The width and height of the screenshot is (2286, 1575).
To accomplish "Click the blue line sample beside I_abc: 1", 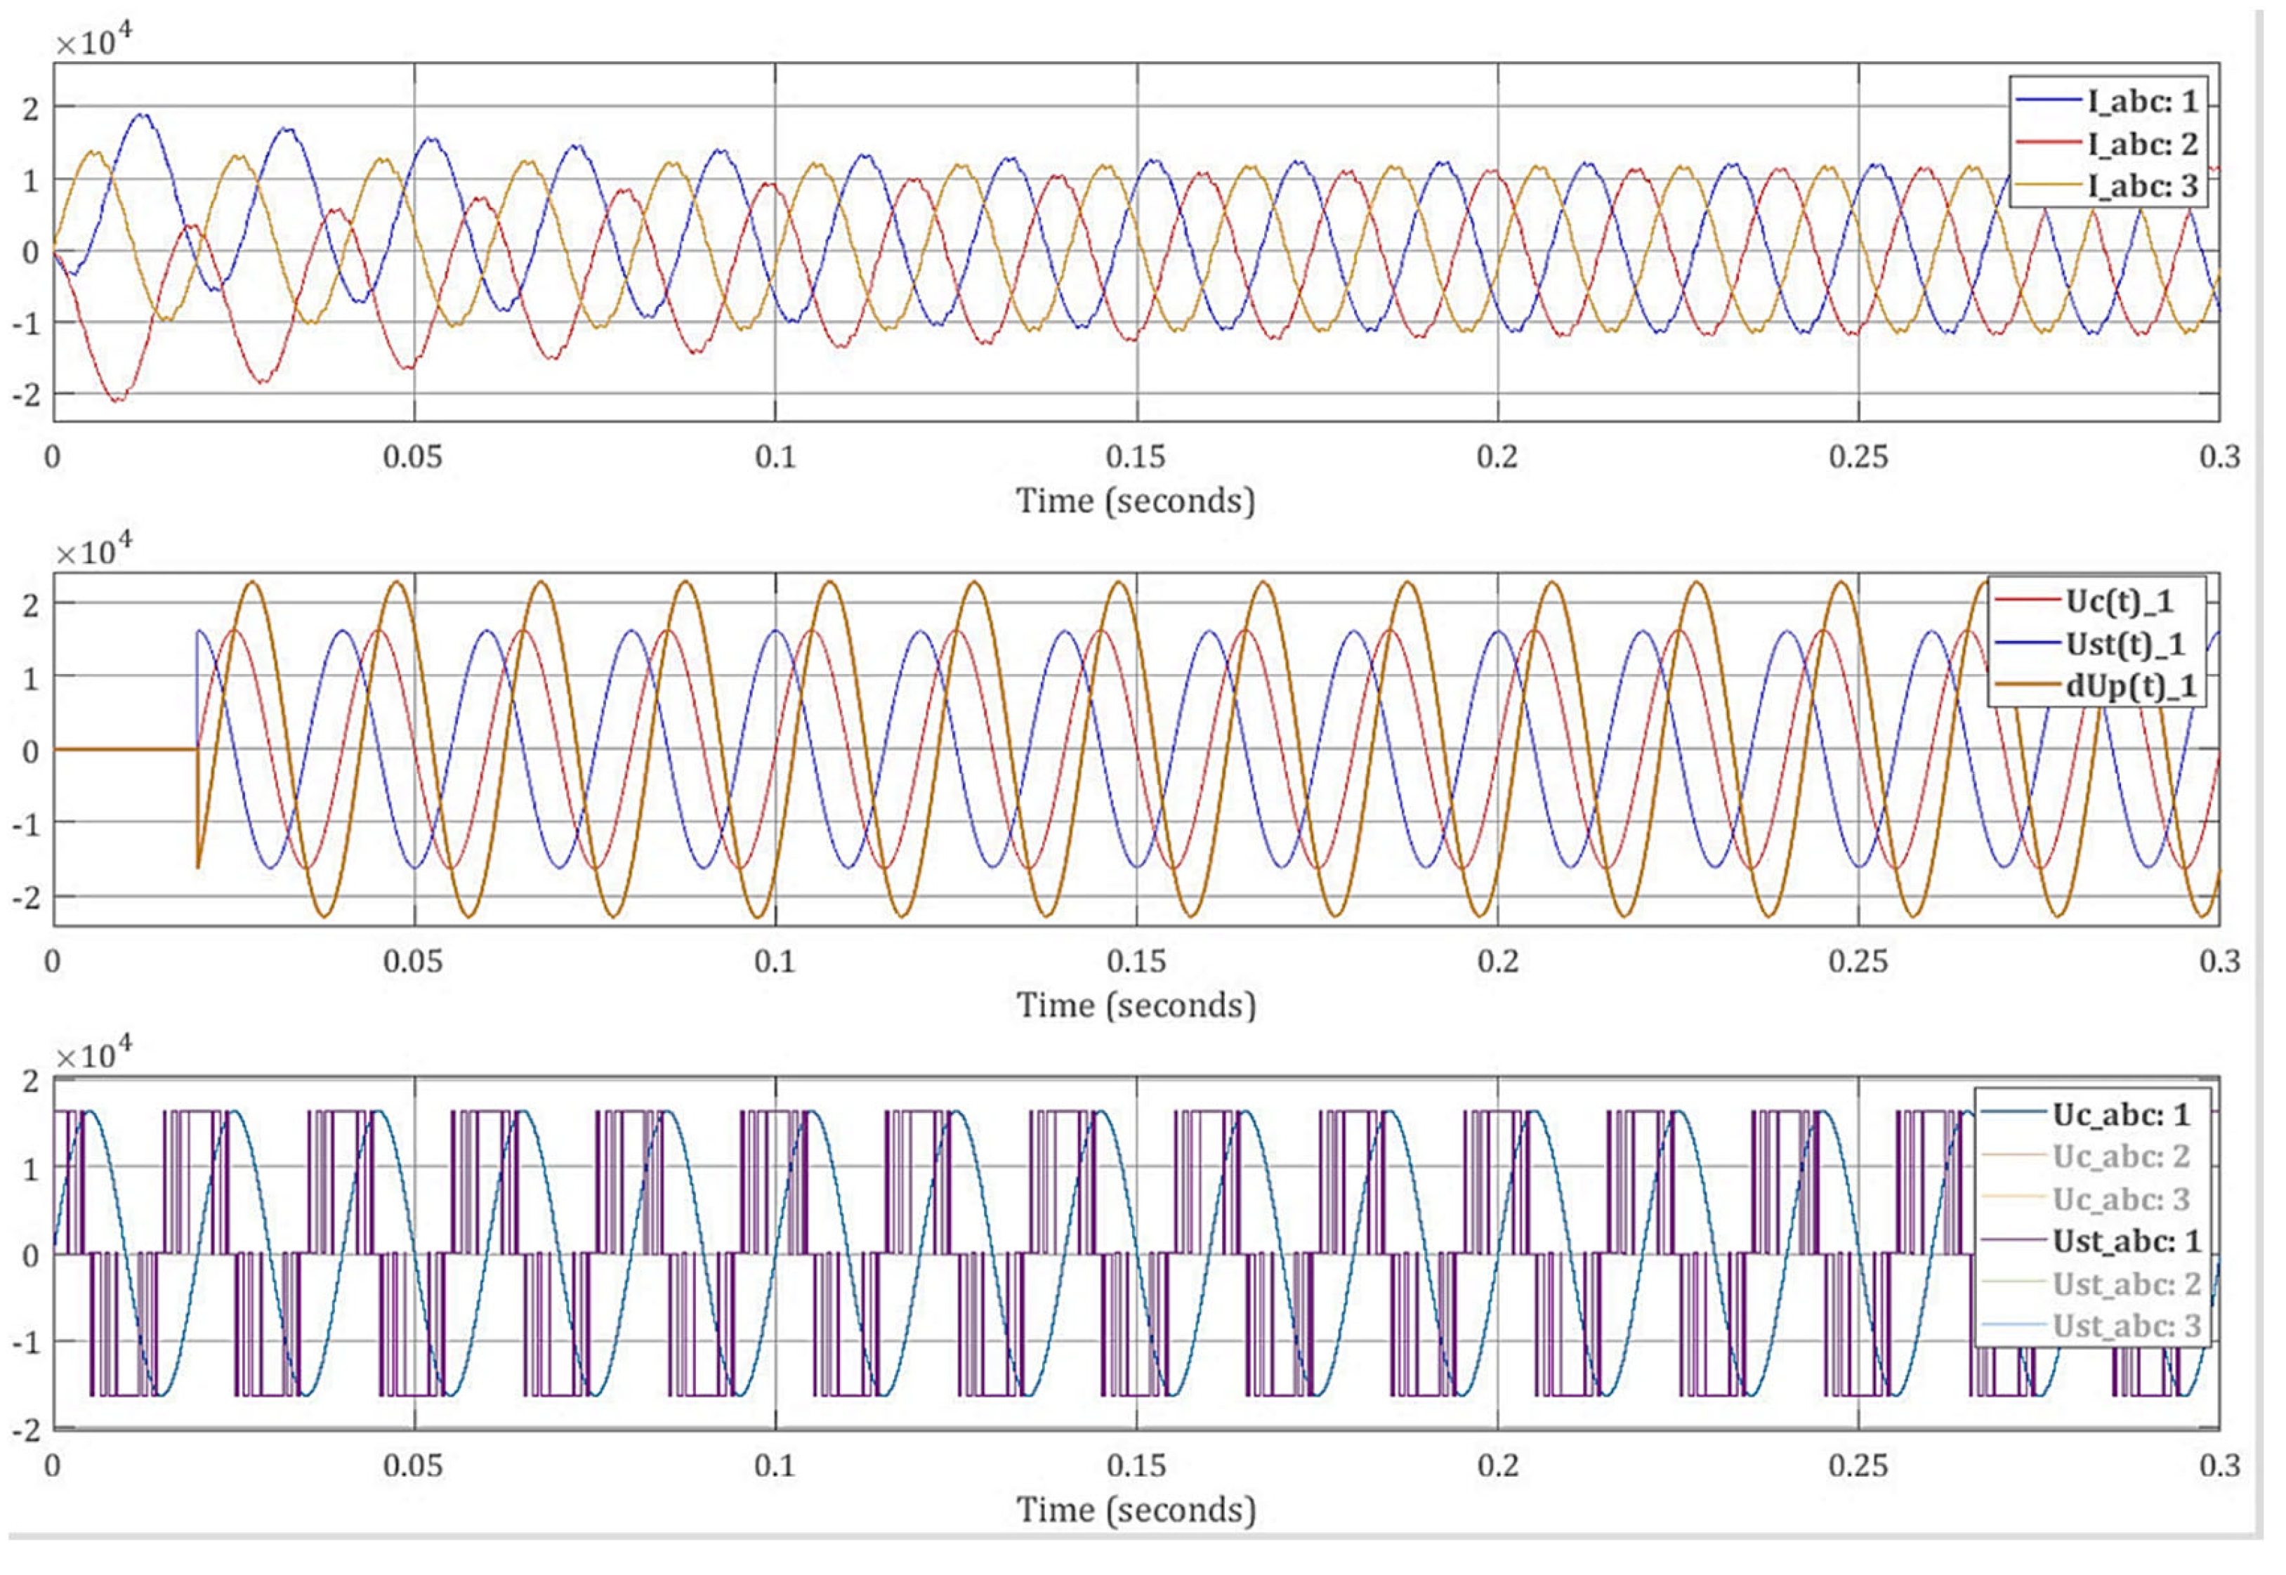I will pos(2048,100).
